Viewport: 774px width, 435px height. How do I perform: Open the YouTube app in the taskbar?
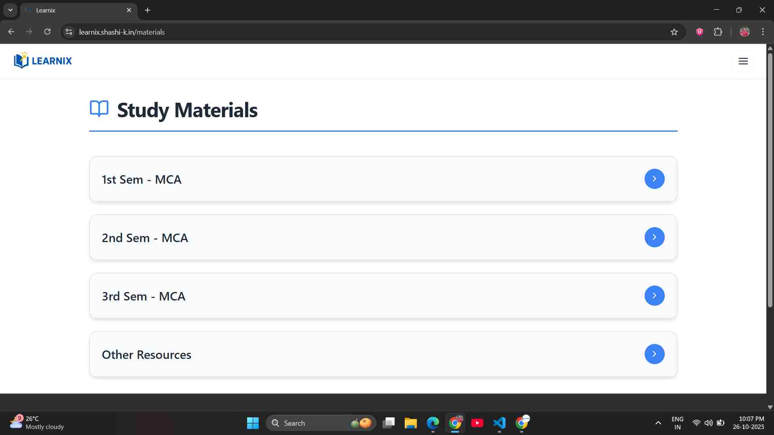477,423
